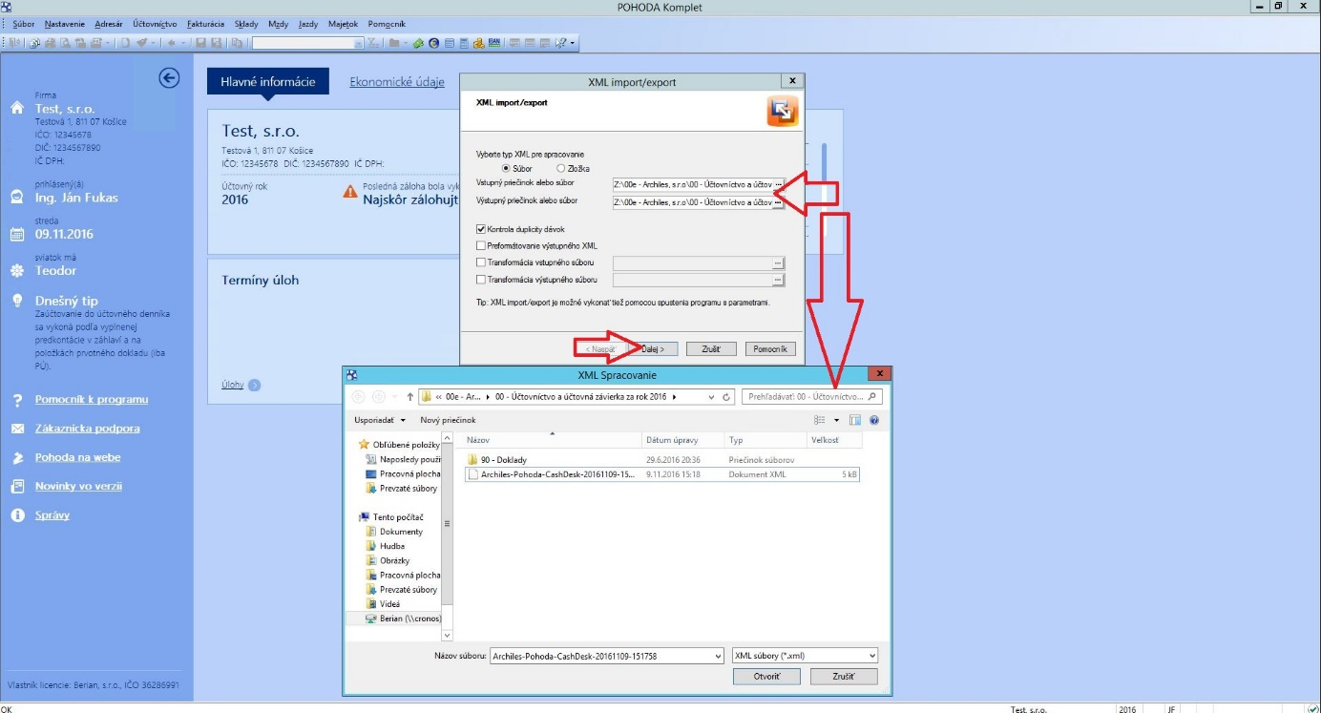Click the green tag toolbar icon
This screenshot has width=1321, height=713.
click(419, 43)
